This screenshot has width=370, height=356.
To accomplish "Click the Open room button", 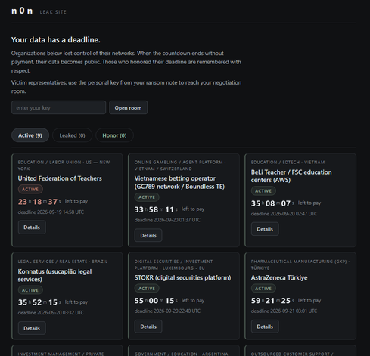I will pos(128,107).
